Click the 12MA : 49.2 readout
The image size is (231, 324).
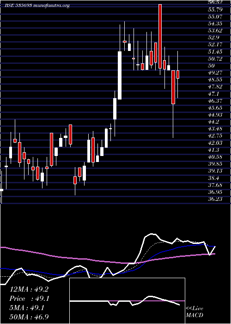(29, 289)
